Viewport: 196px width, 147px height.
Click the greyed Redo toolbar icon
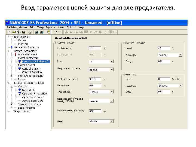pyautogui.click(x=60, y=32)
